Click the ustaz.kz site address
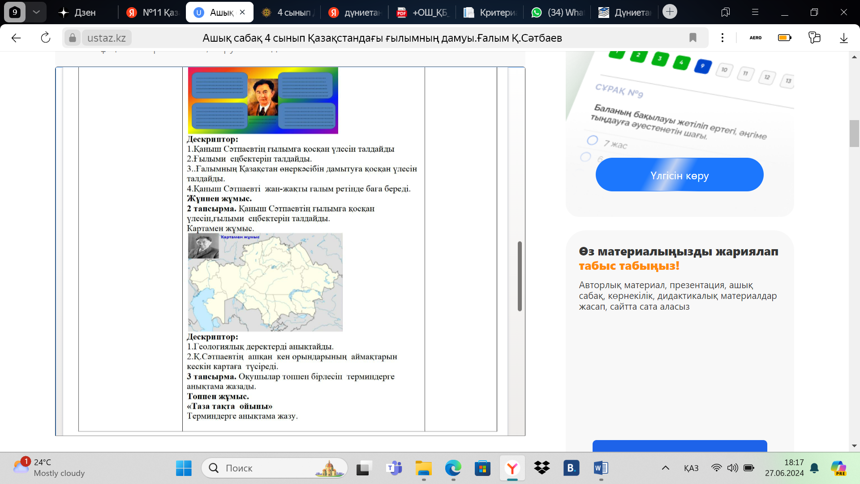 point(107,38)
